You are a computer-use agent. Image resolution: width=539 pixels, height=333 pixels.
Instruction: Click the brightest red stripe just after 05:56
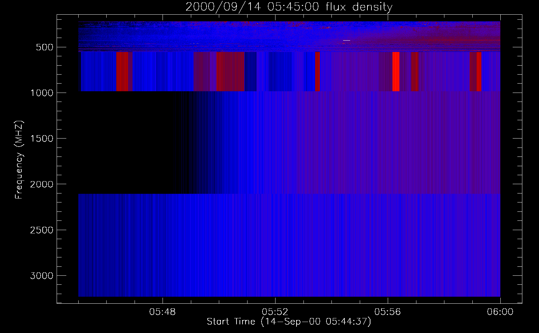click(x=396, y=72)
